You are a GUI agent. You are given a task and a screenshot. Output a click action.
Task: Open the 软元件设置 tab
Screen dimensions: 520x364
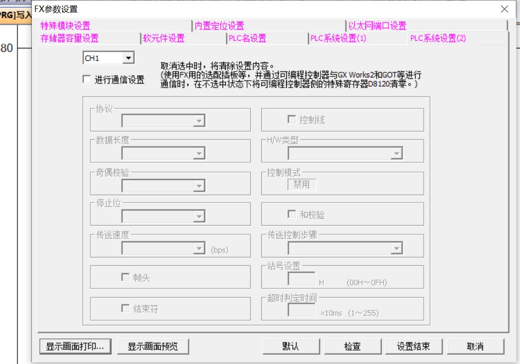pyautogui.click(x=164, y=38)
